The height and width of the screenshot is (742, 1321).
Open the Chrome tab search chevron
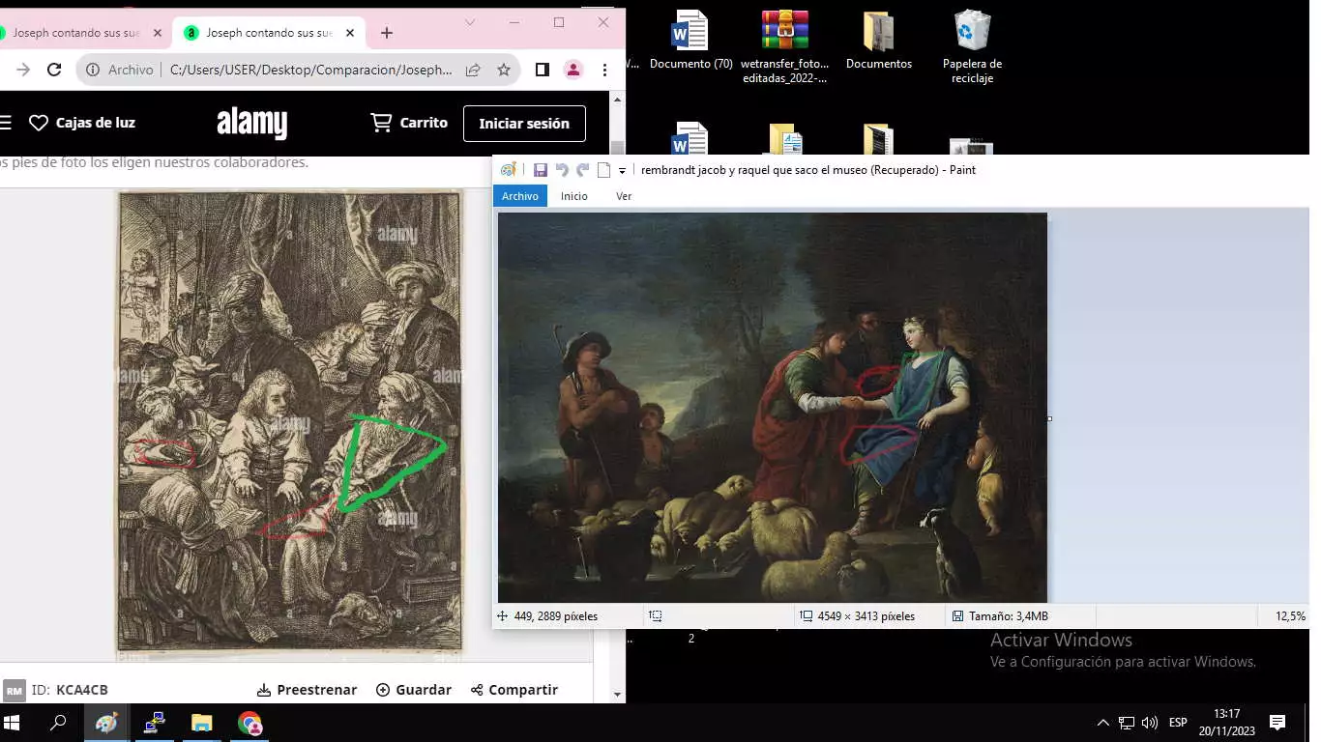click(x=470, y=22)
